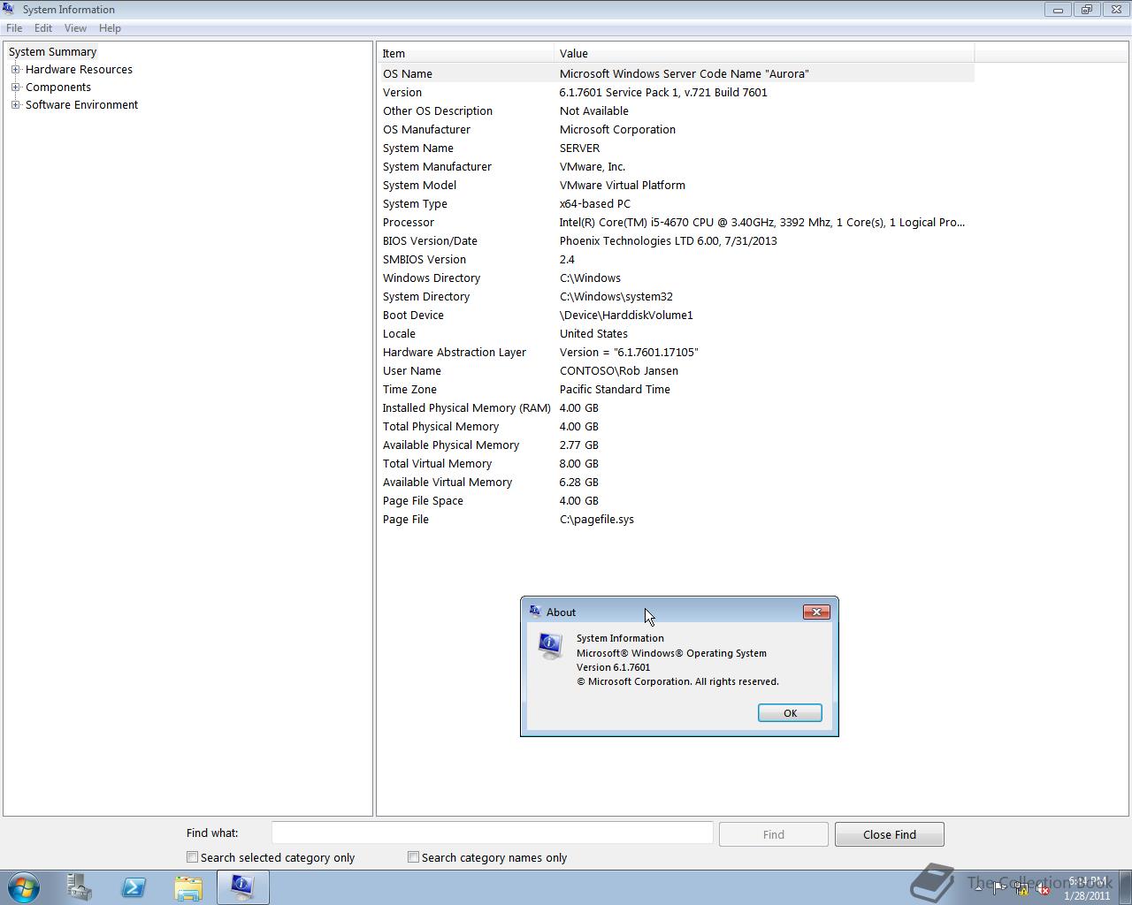Viewport: 1132px width, 905px height.
Task: Click the muted volume speaker tray icon
Action: [1044, 889]
